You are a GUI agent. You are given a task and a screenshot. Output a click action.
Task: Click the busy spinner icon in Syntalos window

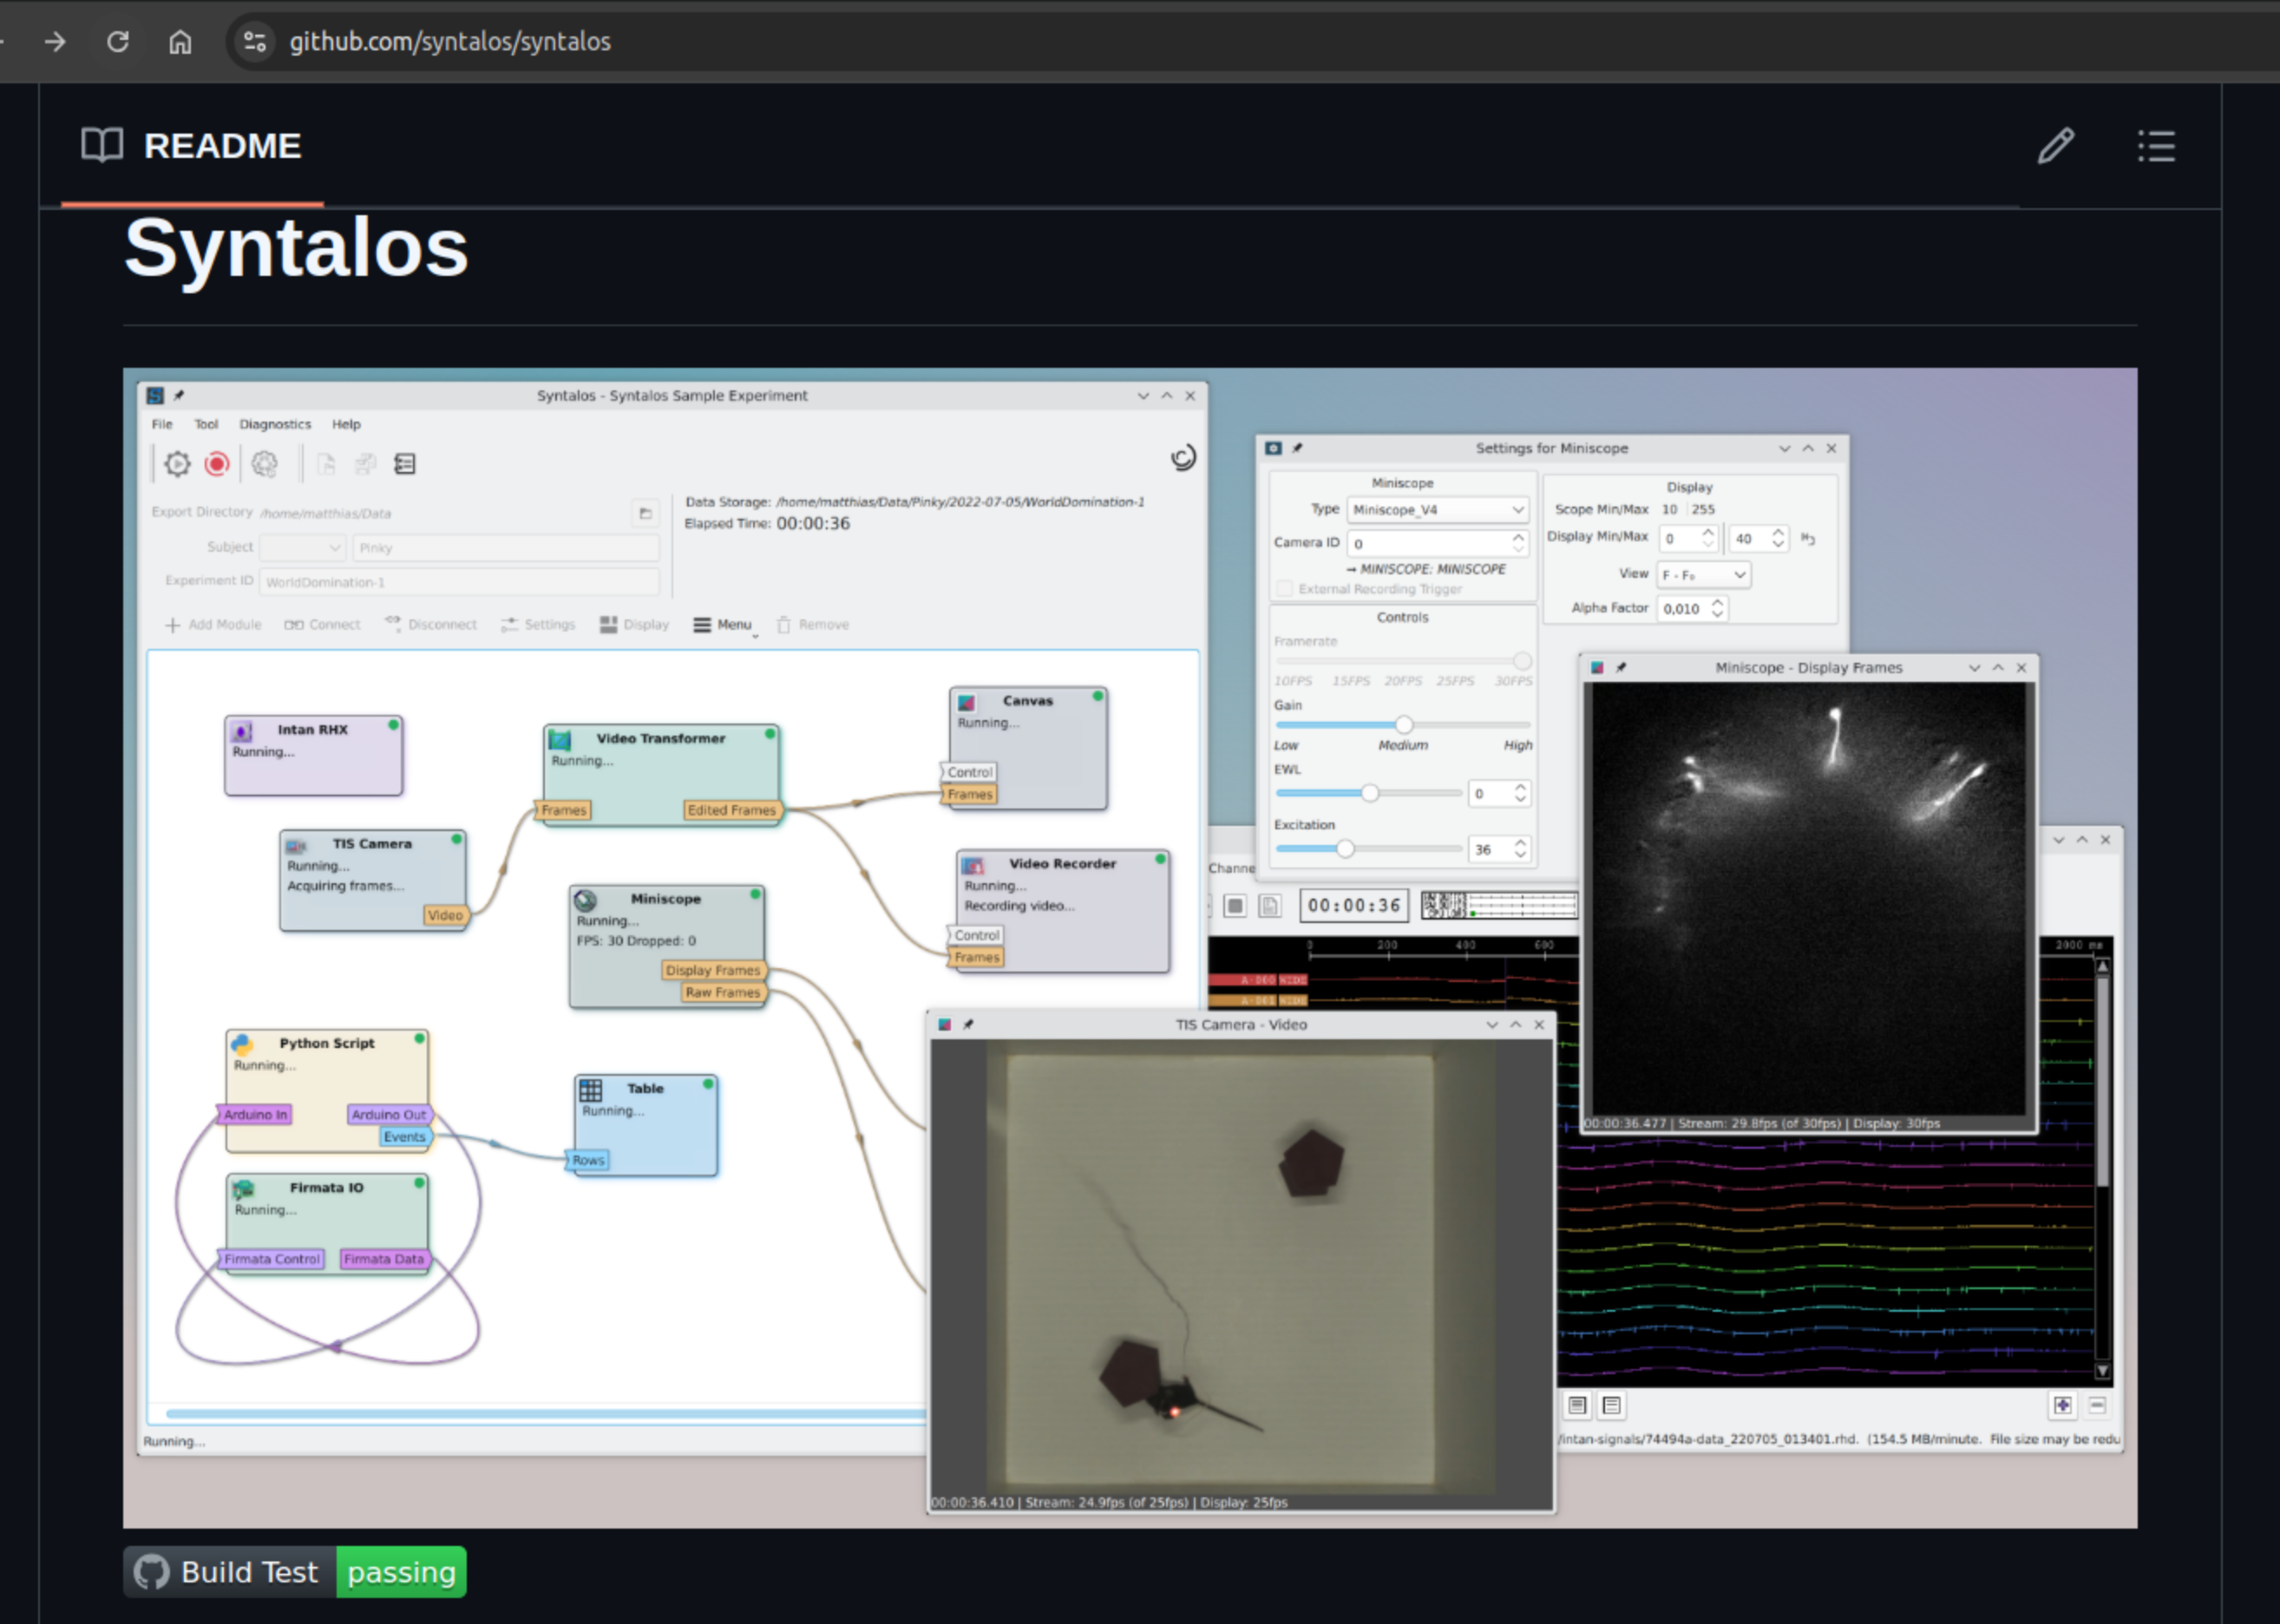pos(1183,457)
